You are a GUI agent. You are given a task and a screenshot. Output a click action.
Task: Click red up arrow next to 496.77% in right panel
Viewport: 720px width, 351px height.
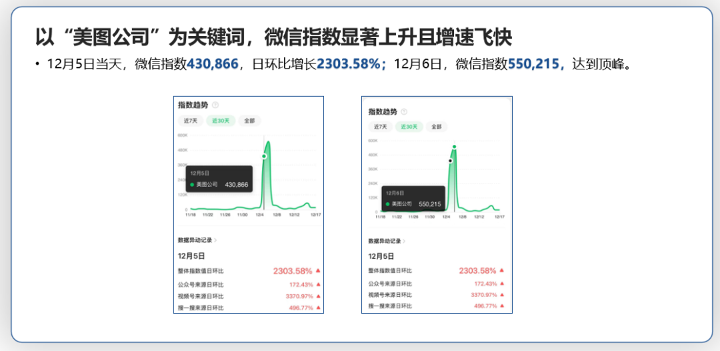(502, 306)
